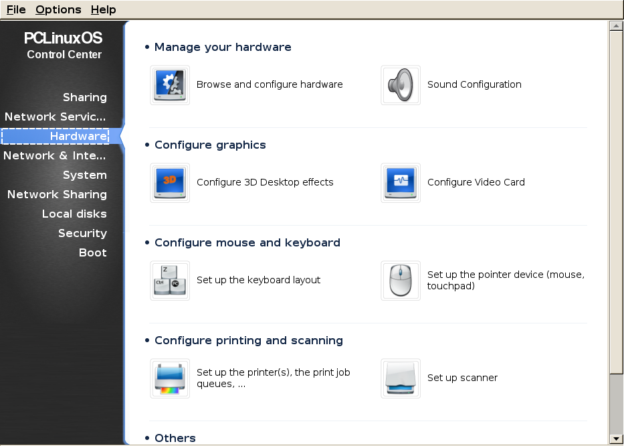
Task: Click the Browse and configure hardware label
Action: click(270, 84)
